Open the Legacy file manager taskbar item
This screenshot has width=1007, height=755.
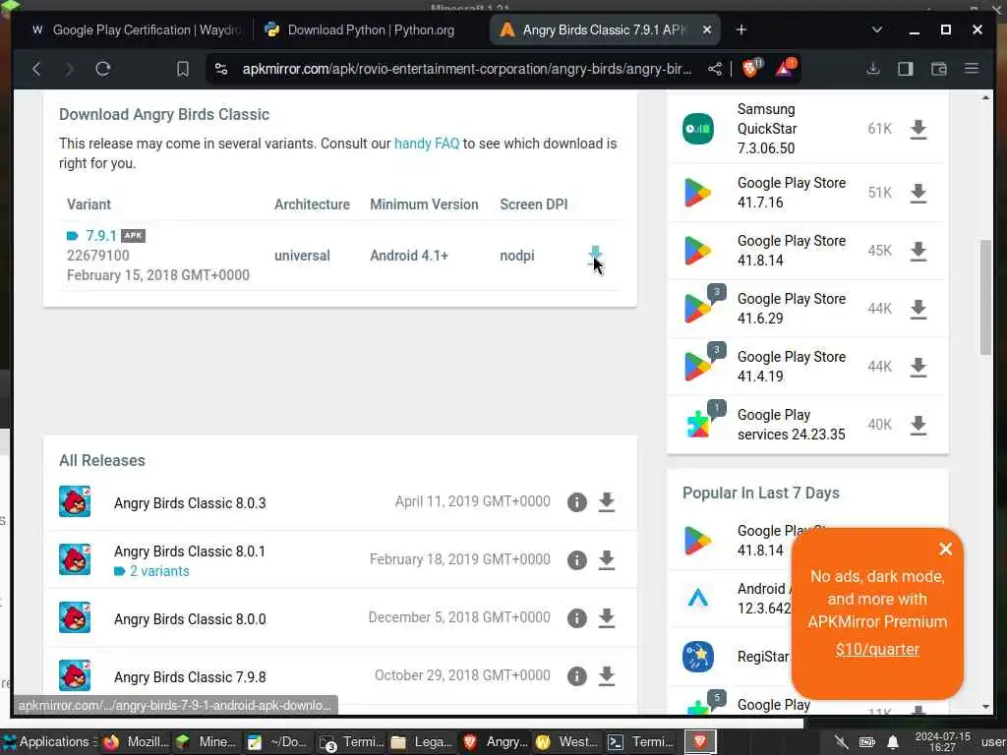click(x=422, y=742)
